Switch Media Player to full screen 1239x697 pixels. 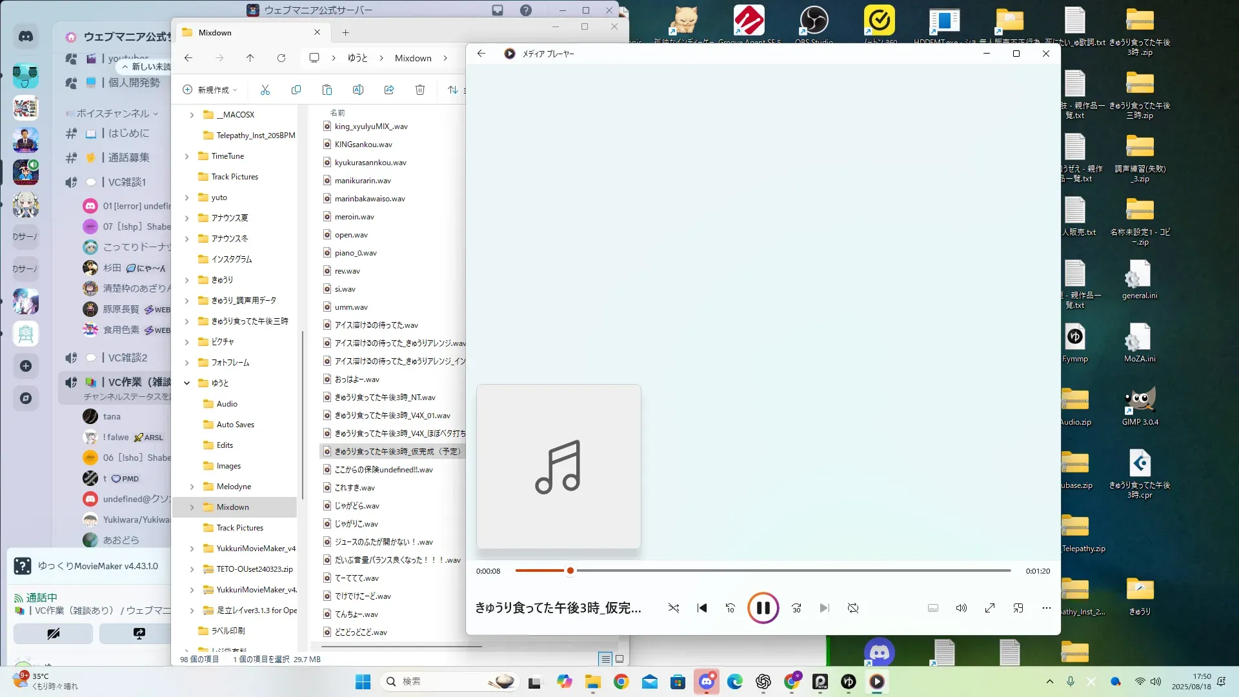(990, 608)
